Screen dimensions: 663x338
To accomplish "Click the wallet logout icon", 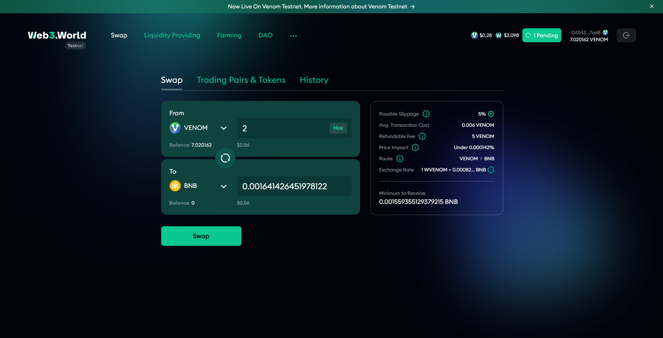I will pos(626,35).
